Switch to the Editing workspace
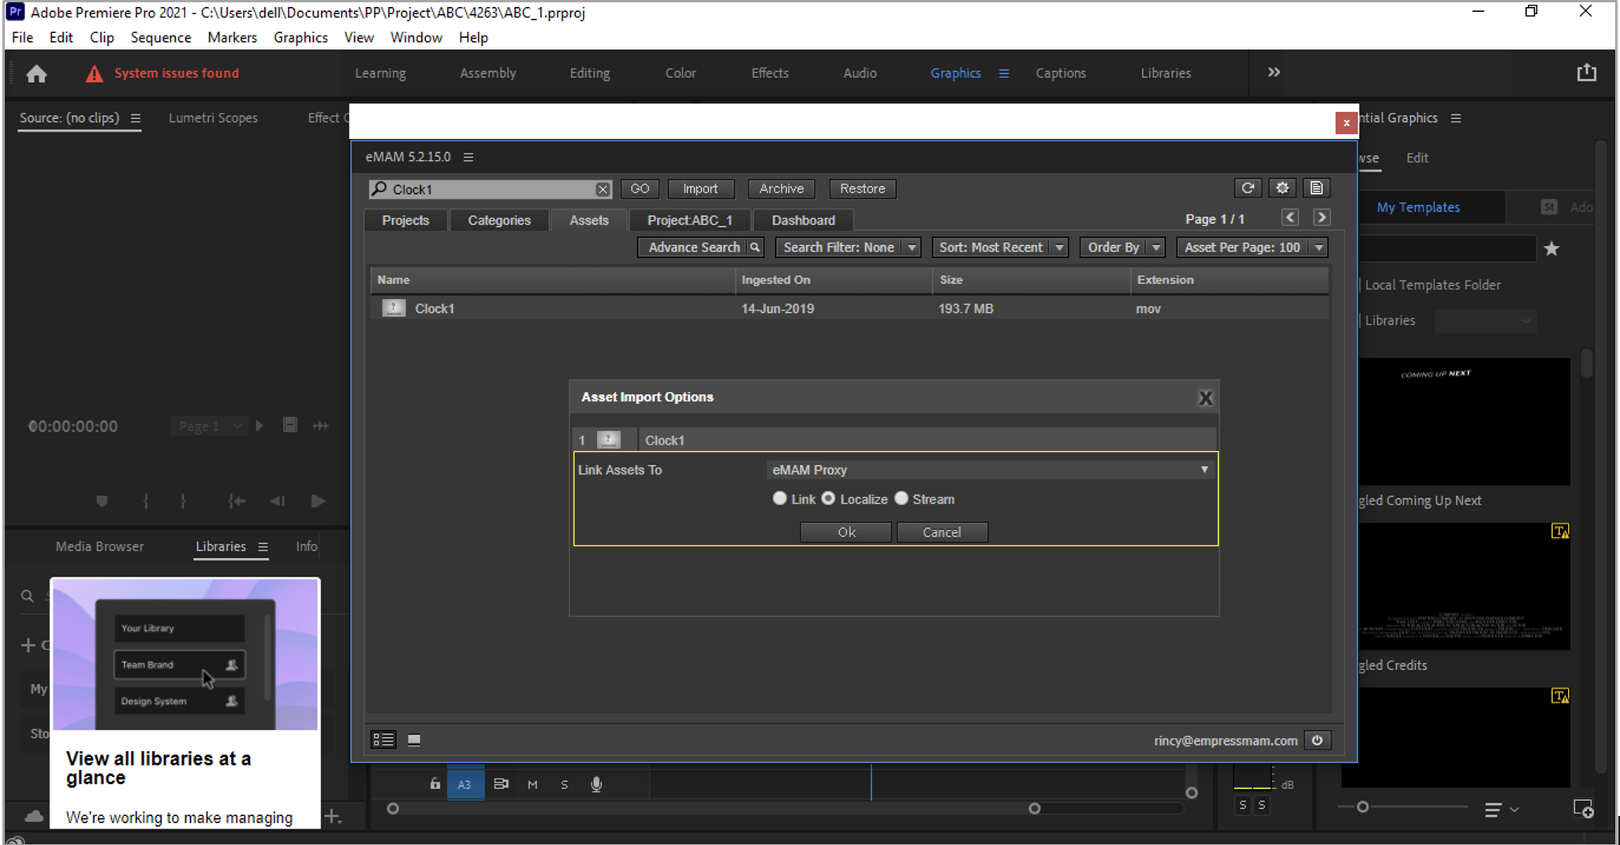This screenshot has width=1620, height=845. point(590,73)
